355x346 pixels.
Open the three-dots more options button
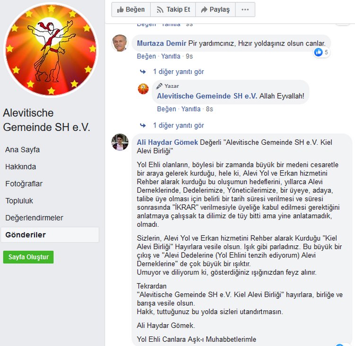click(x=245, y=9)
